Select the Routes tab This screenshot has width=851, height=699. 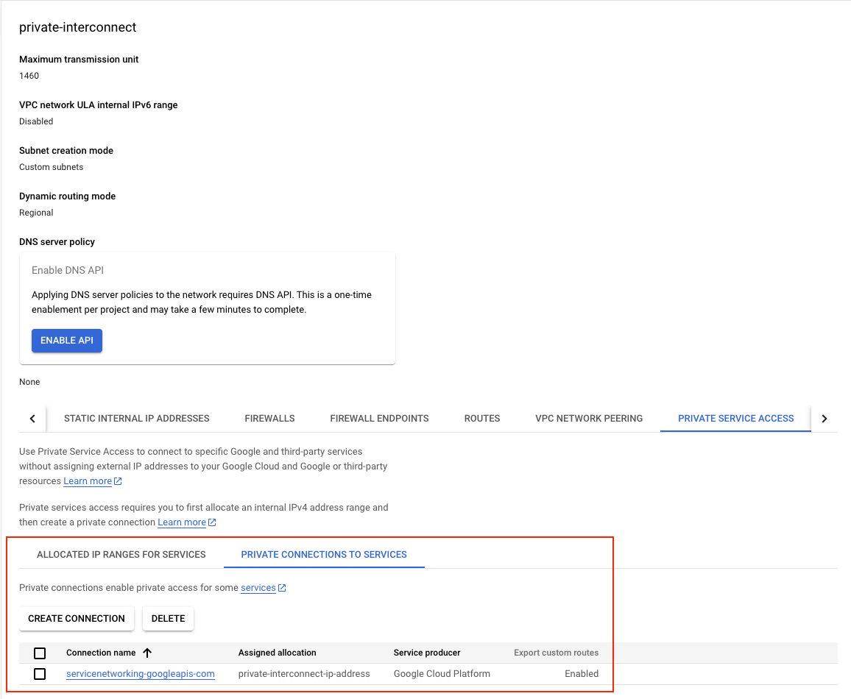pos(481,418)
